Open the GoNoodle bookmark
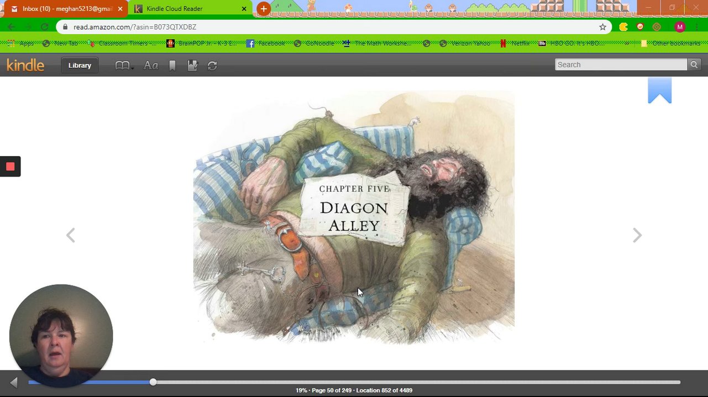The image size is (708, 397). click(314, 43)
